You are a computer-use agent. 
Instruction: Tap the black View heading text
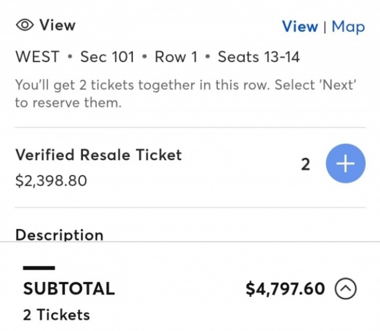tap(58, 25)
